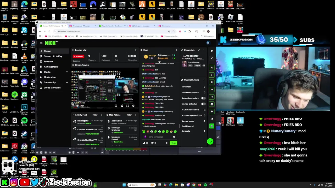Open Followers-only chat settings
Screen dimensions: 335x188
tap(193, 92)
